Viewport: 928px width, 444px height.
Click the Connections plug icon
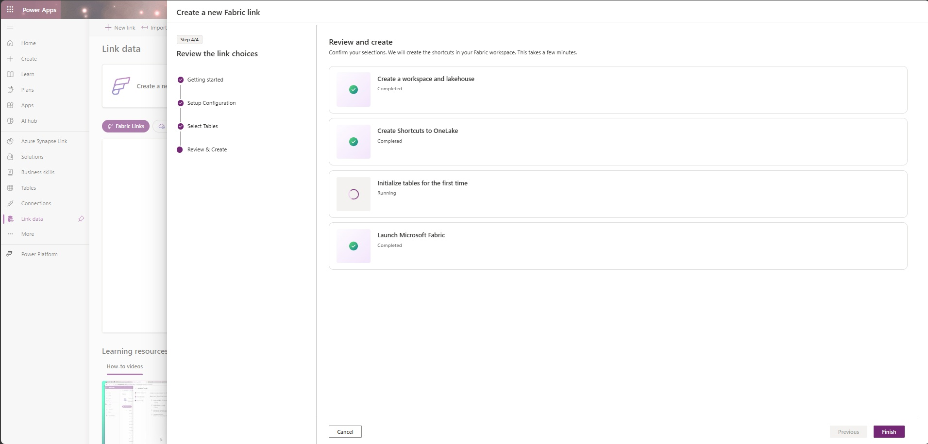10,203
